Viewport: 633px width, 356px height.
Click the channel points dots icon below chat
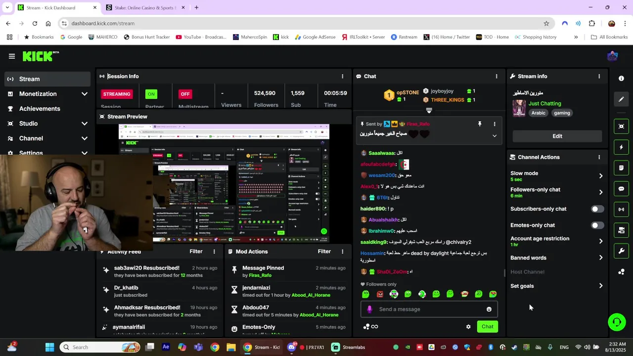pos(366,327)
